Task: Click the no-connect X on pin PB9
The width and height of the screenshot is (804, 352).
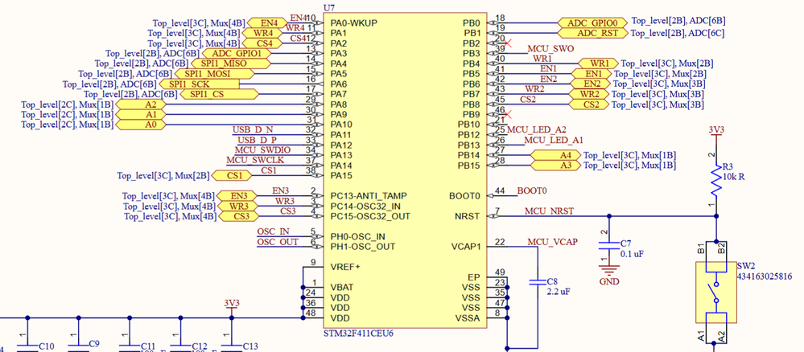Action: click(x=508, y=114)
